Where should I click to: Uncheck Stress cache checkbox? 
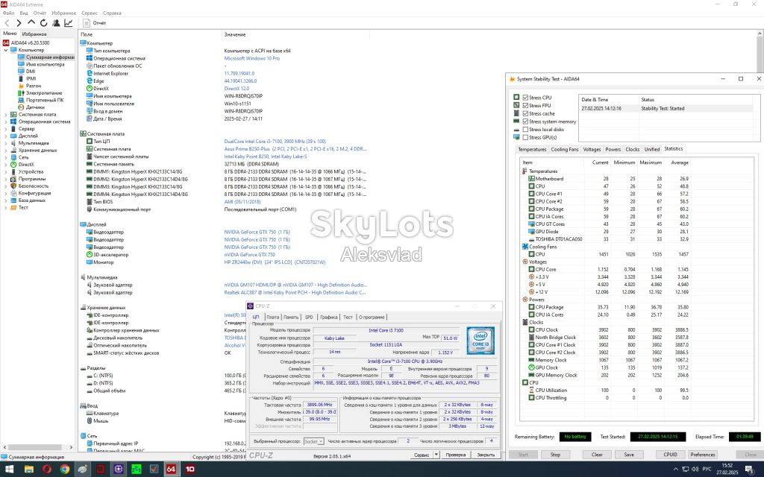[x=525, y=113]
